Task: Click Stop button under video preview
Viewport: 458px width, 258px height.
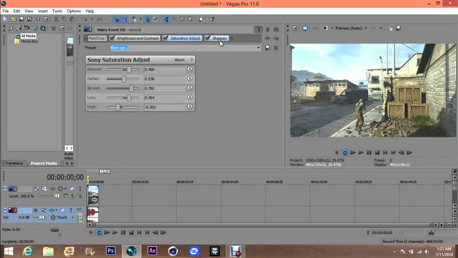Action: (x=377, y=152)
